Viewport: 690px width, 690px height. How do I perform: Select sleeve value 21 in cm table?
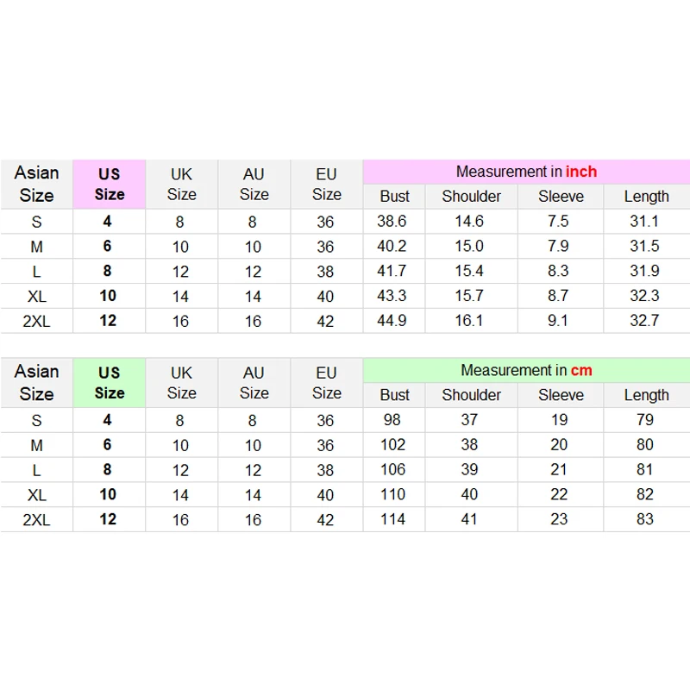tap(559, 470)
